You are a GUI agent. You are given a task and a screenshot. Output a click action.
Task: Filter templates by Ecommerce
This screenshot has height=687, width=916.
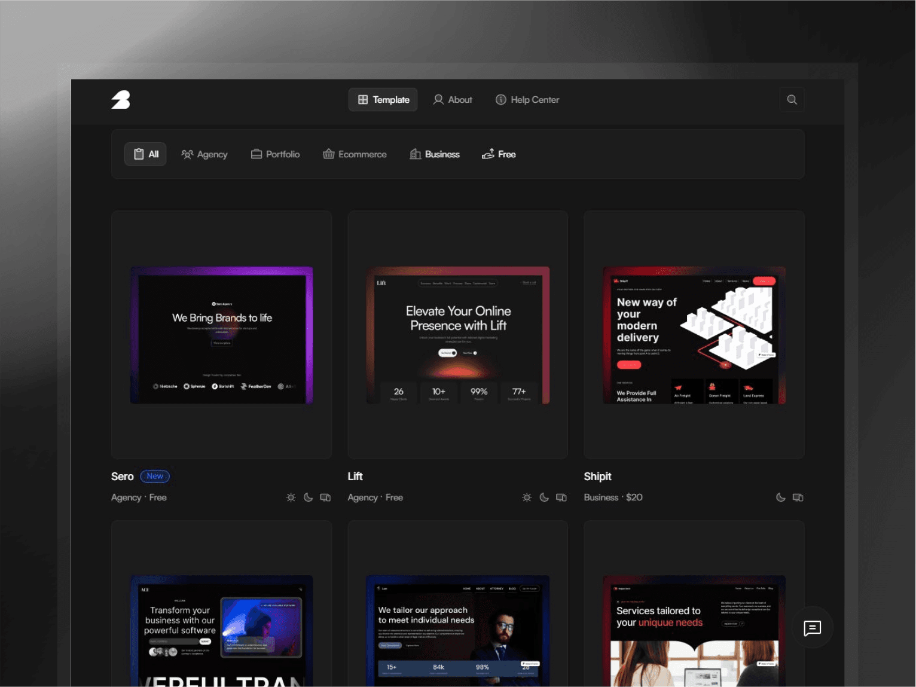point(355,154)
